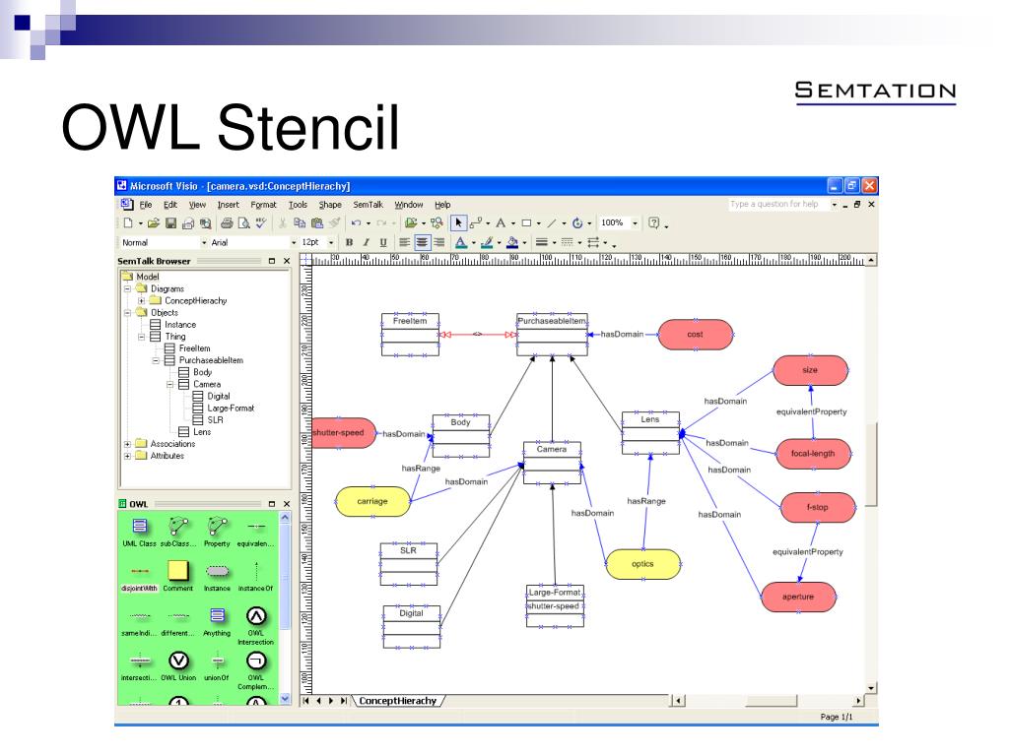Viewport: 1009px width, 756px height.
Task: Click the fill color button
Action: point(512,242)
